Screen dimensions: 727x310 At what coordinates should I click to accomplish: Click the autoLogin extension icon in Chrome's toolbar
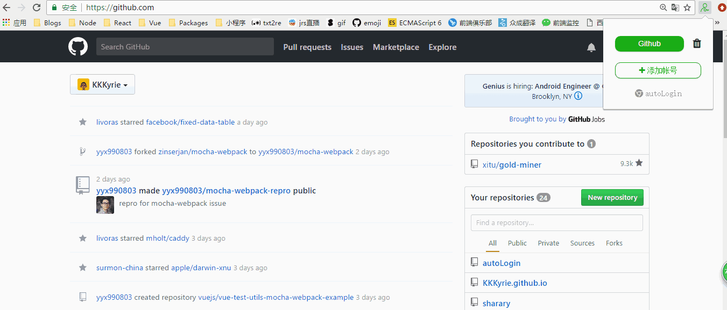pos(704,8)
